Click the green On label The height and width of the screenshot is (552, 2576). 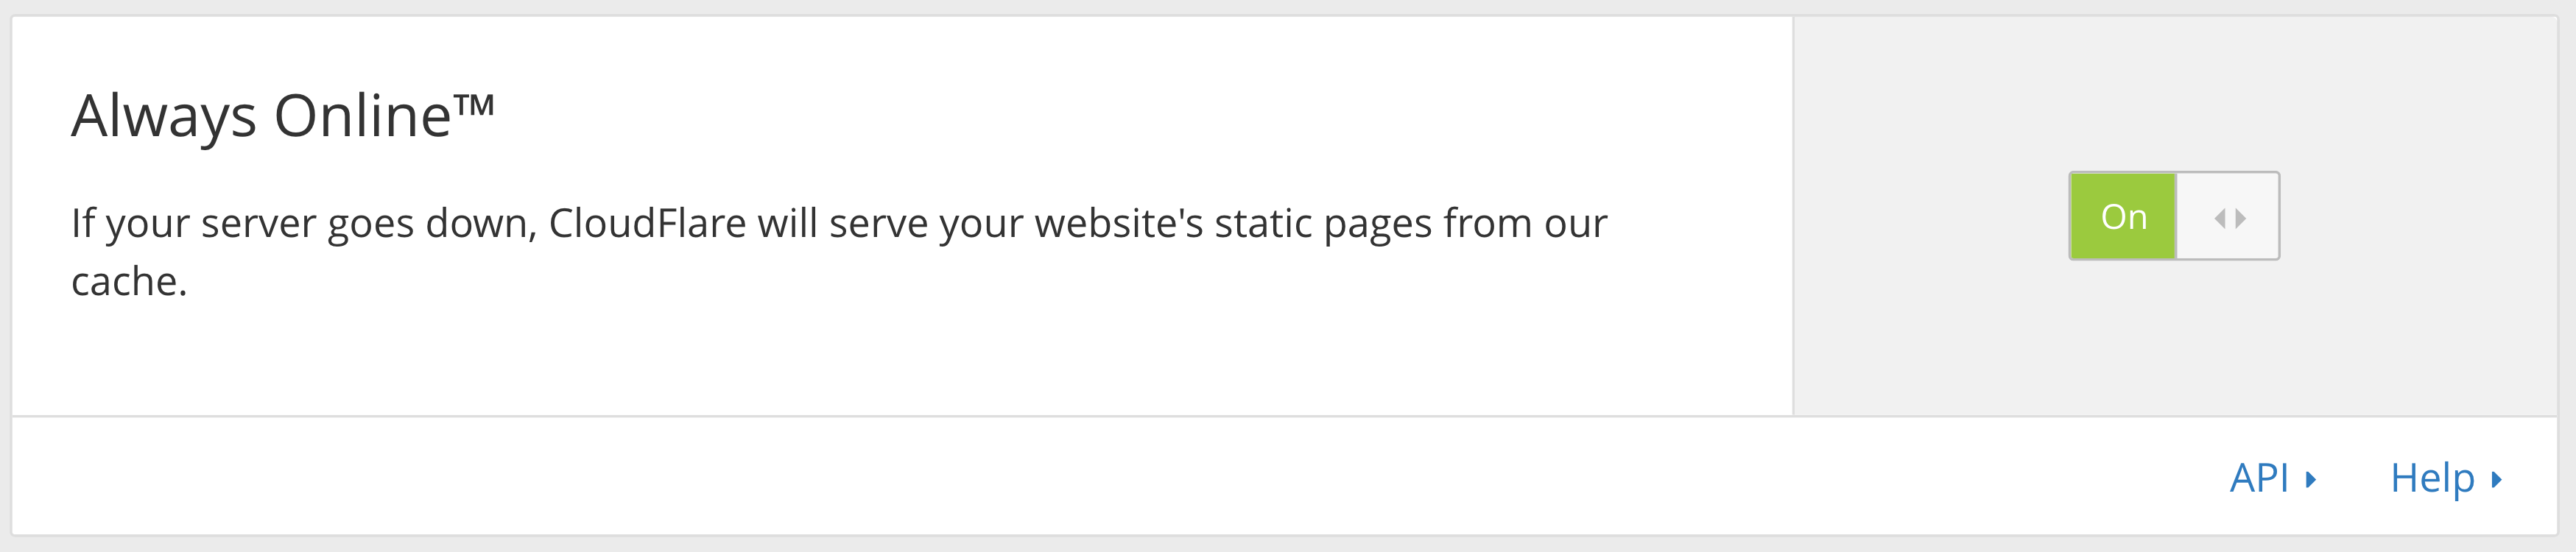tap(2123, 216)
